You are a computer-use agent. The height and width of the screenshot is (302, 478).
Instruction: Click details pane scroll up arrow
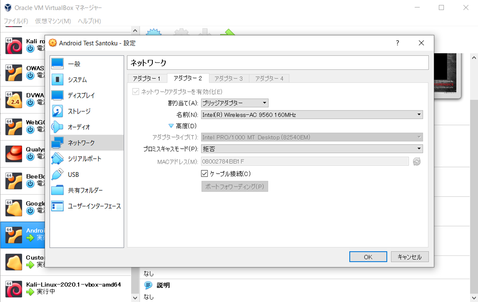[x=474, y=57]
